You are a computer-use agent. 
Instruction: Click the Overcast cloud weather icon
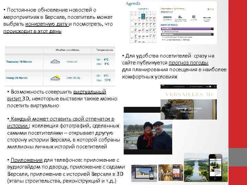point(55,62)
